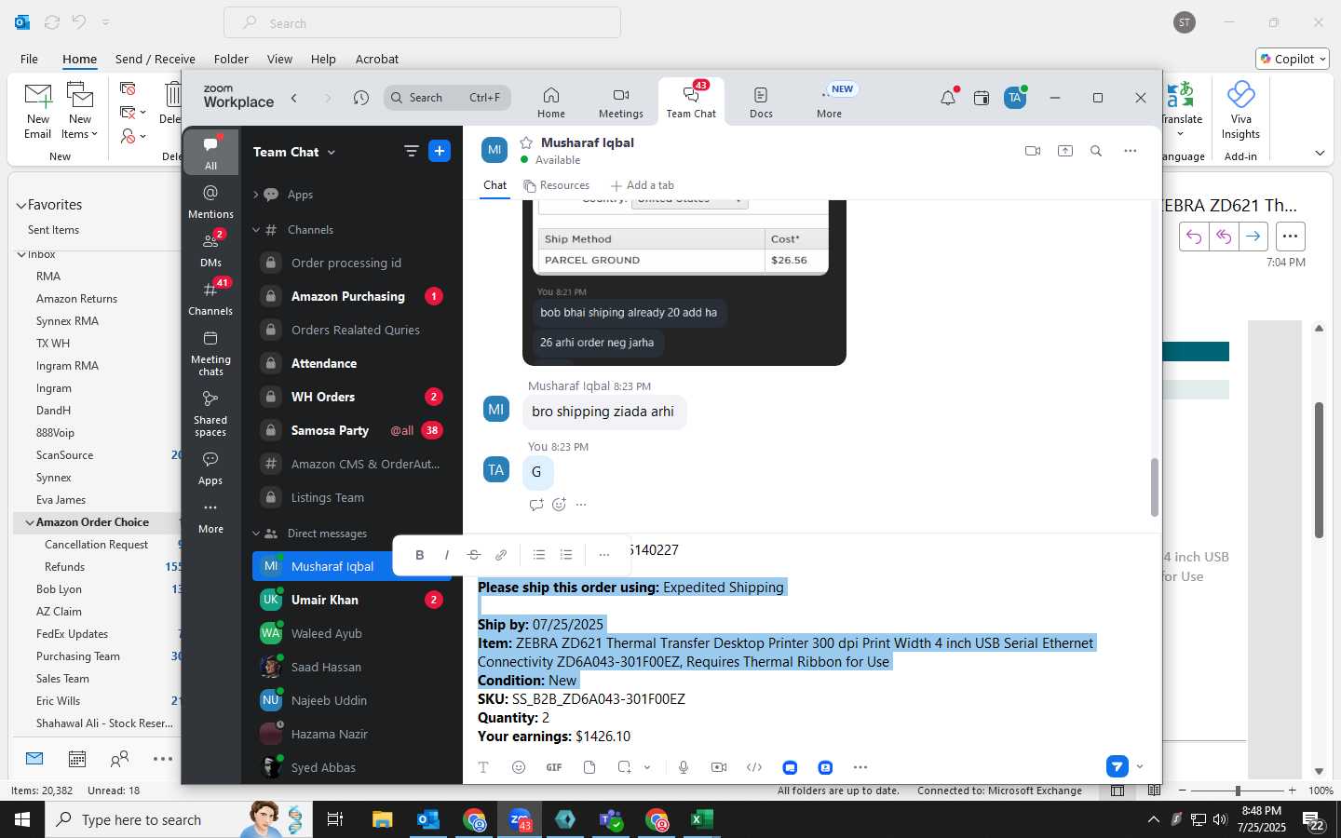Expand Team Chat header dropdown
The width and height of the screenshot is (1341, 838).
(x=332, y=152)
